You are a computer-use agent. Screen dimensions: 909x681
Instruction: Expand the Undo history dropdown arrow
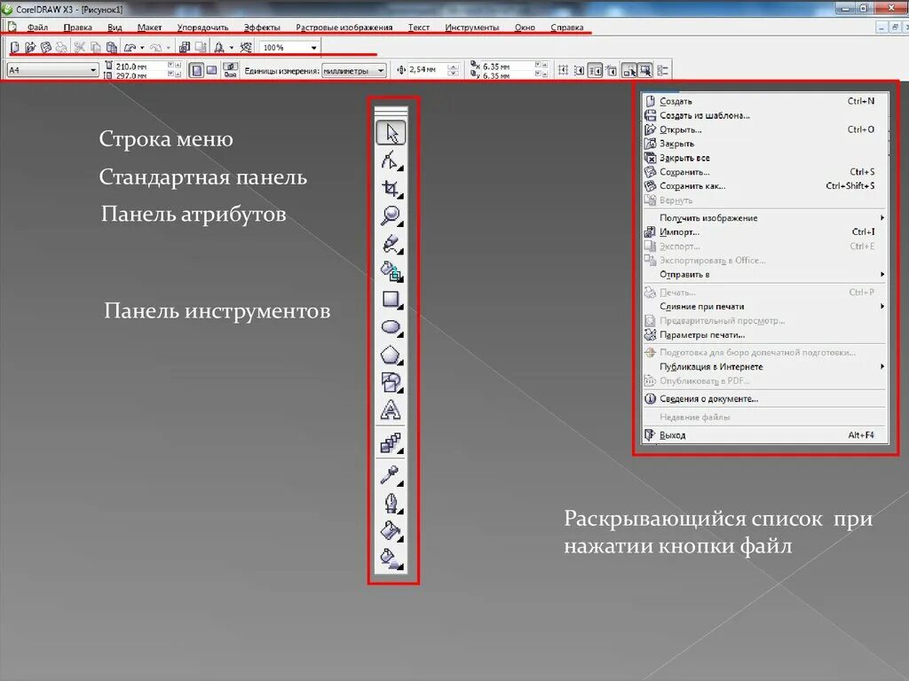[142, 48]
